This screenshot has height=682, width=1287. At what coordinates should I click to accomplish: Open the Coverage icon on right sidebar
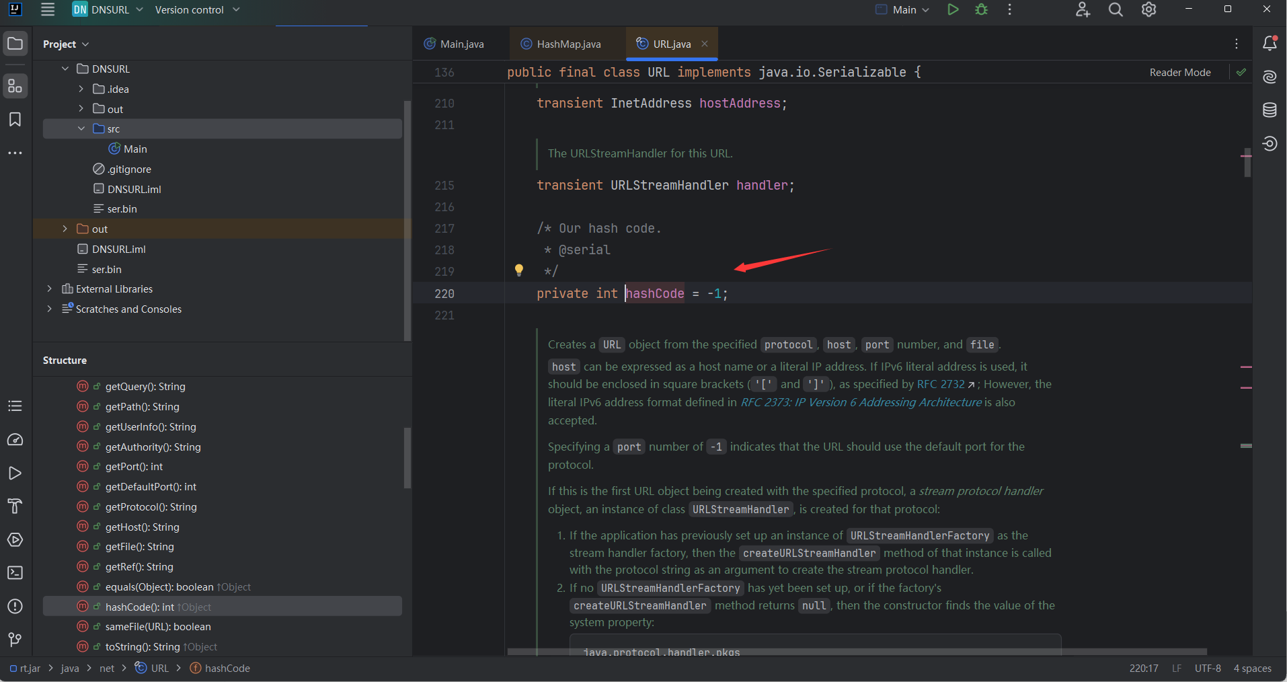pyautogui.click(x=1270, y=143)
